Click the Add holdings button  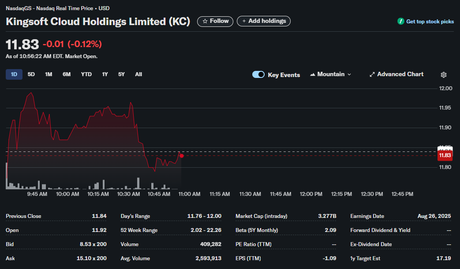tap(264, 21)
